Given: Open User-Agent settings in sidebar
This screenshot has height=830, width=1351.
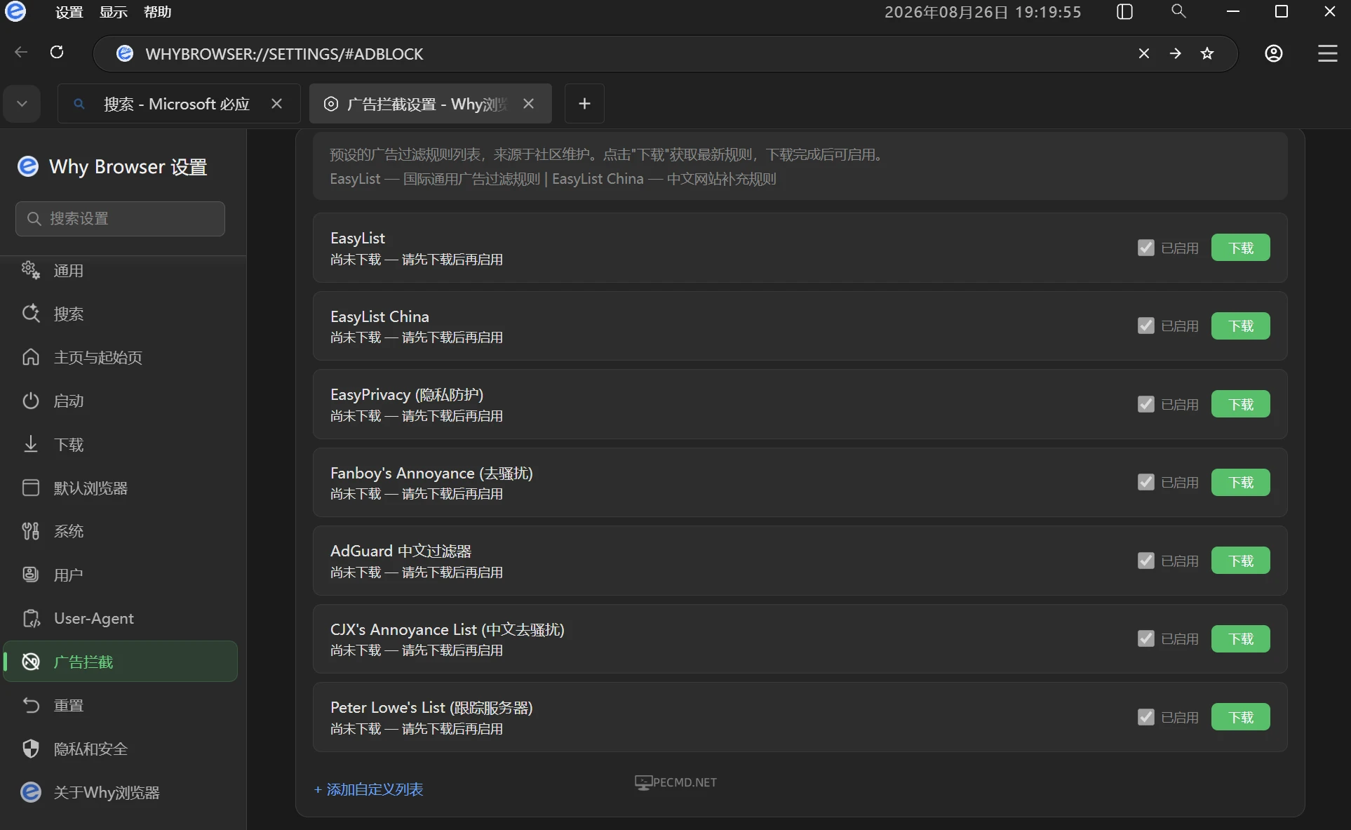Looking at the screenshot, I should pos(121,619).
